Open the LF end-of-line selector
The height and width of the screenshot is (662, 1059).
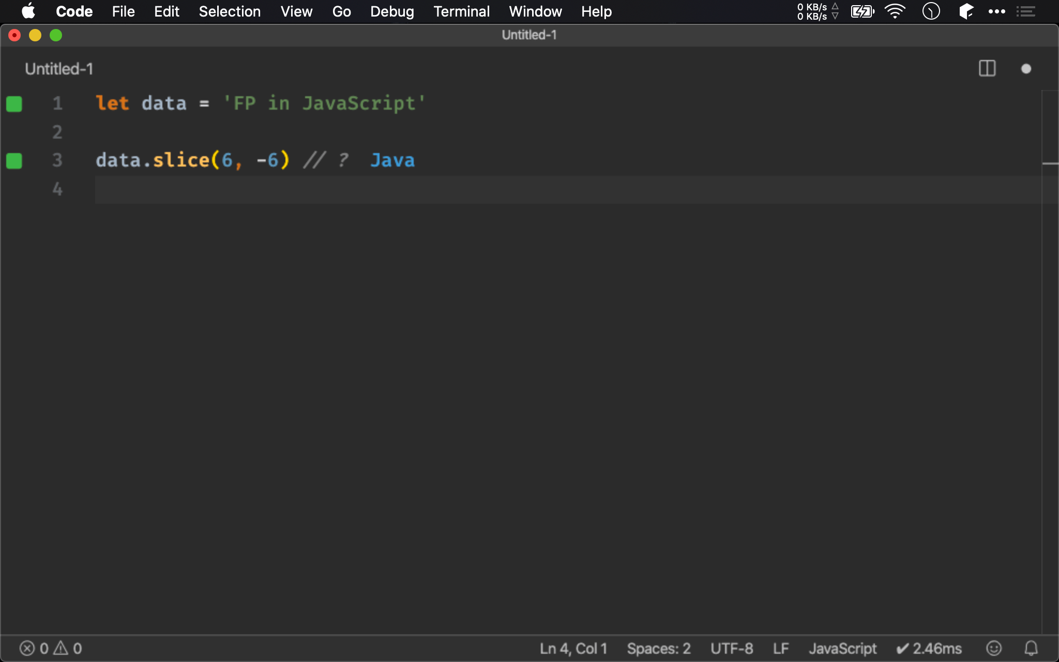[x=781, y=648]
